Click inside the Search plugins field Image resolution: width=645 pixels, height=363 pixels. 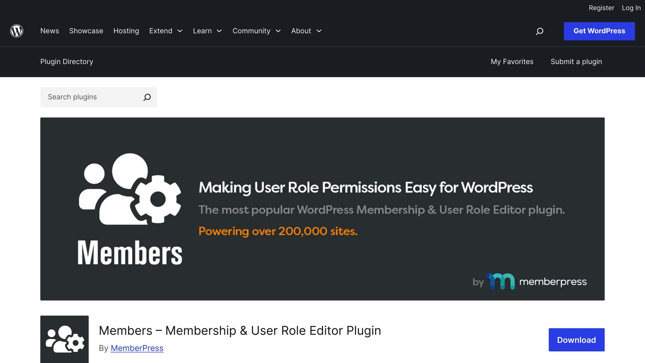point(88,97)
